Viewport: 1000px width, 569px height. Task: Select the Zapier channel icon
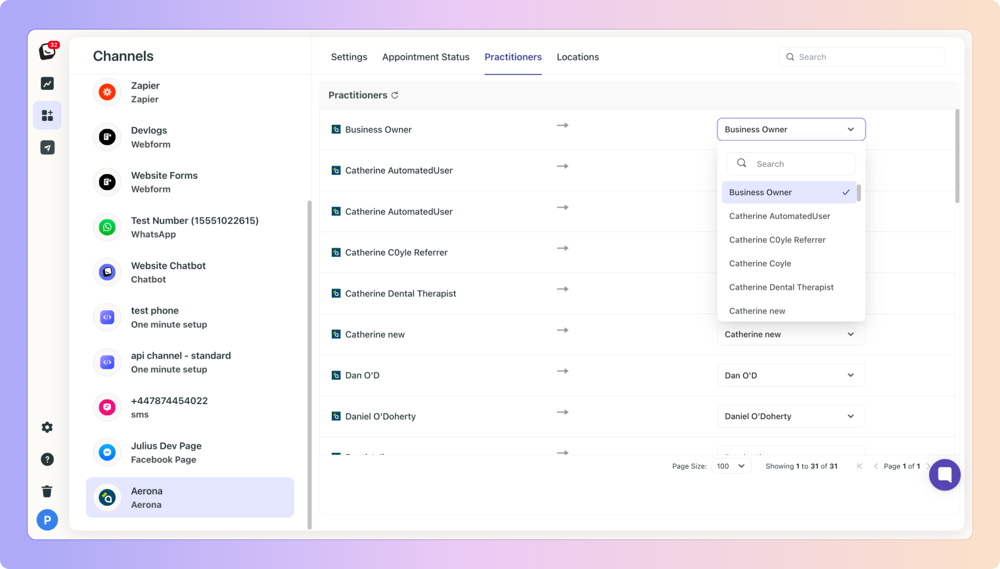[107, 93]
